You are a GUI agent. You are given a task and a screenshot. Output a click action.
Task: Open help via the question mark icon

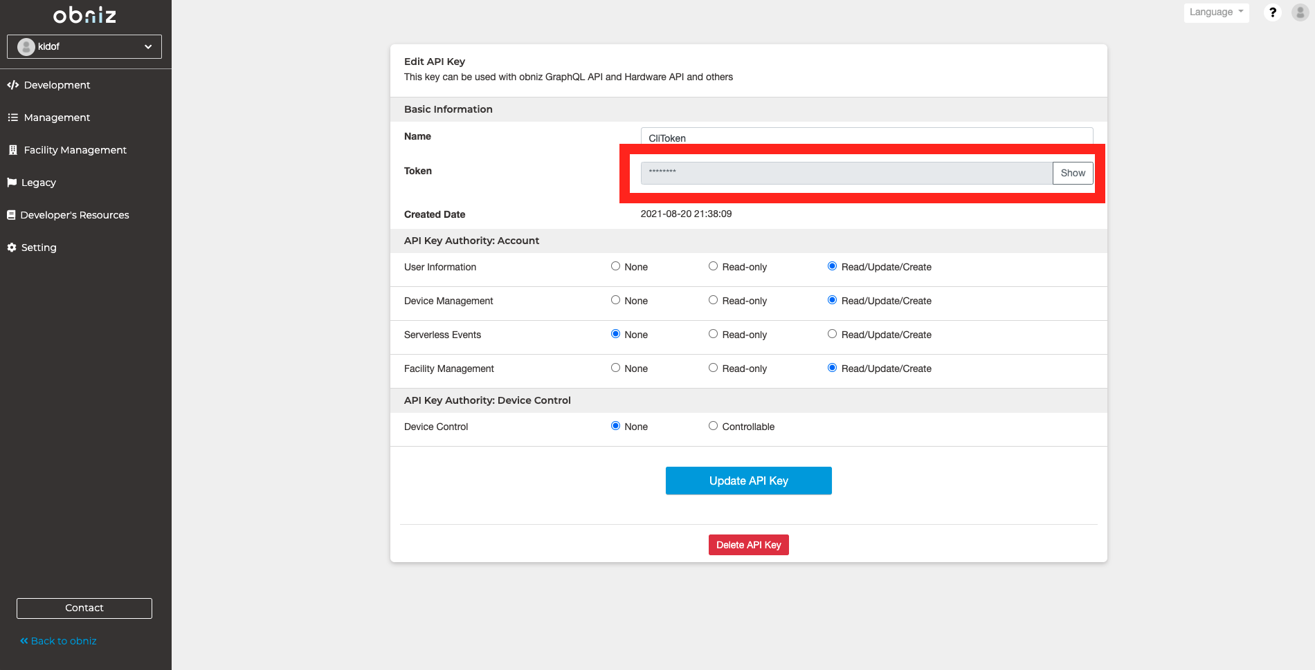1272,12
